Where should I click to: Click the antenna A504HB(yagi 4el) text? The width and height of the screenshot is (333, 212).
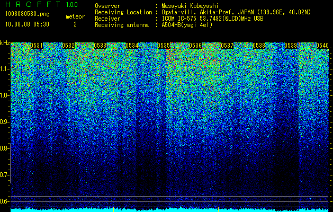(x=187, y=25)
